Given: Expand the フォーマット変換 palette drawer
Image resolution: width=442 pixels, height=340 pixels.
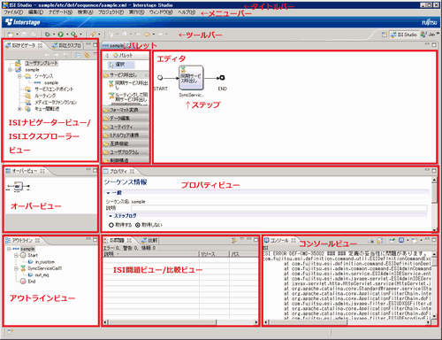Looking at the screenshot, I should 126,110.
